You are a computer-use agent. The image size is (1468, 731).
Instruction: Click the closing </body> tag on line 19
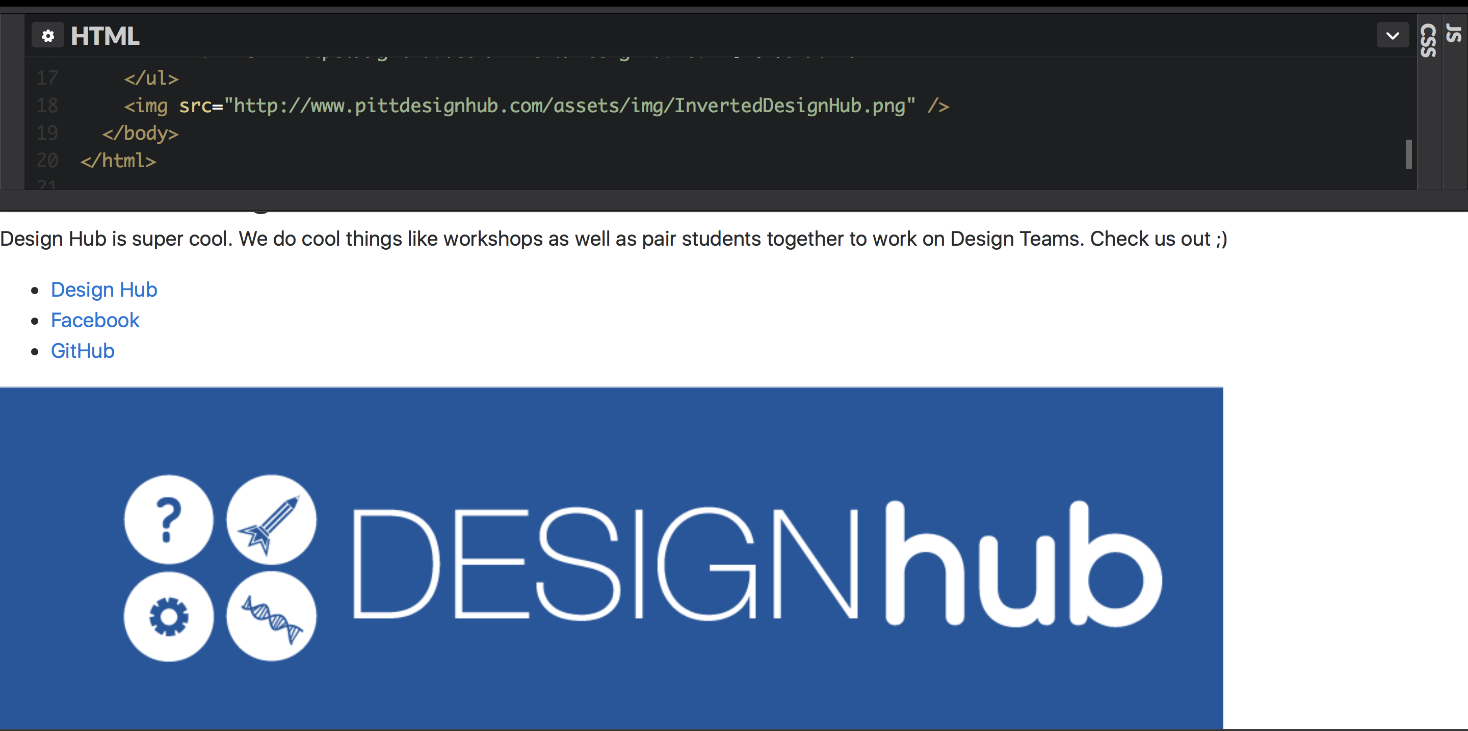point(141,134)
